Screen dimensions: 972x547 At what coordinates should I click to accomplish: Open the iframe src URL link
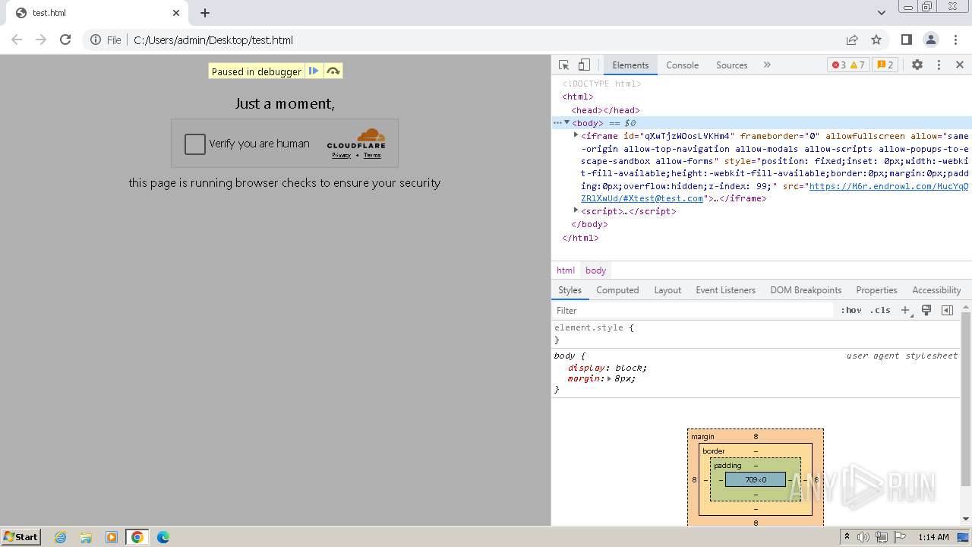pos(775,192)
